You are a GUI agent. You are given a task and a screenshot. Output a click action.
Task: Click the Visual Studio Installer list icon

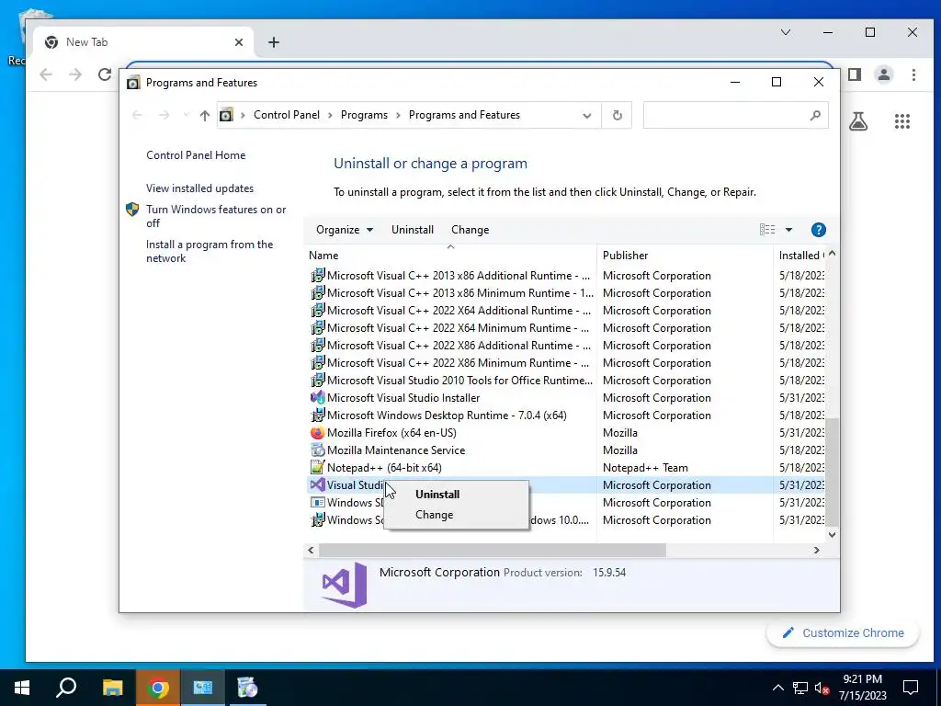tap(317, 397)
